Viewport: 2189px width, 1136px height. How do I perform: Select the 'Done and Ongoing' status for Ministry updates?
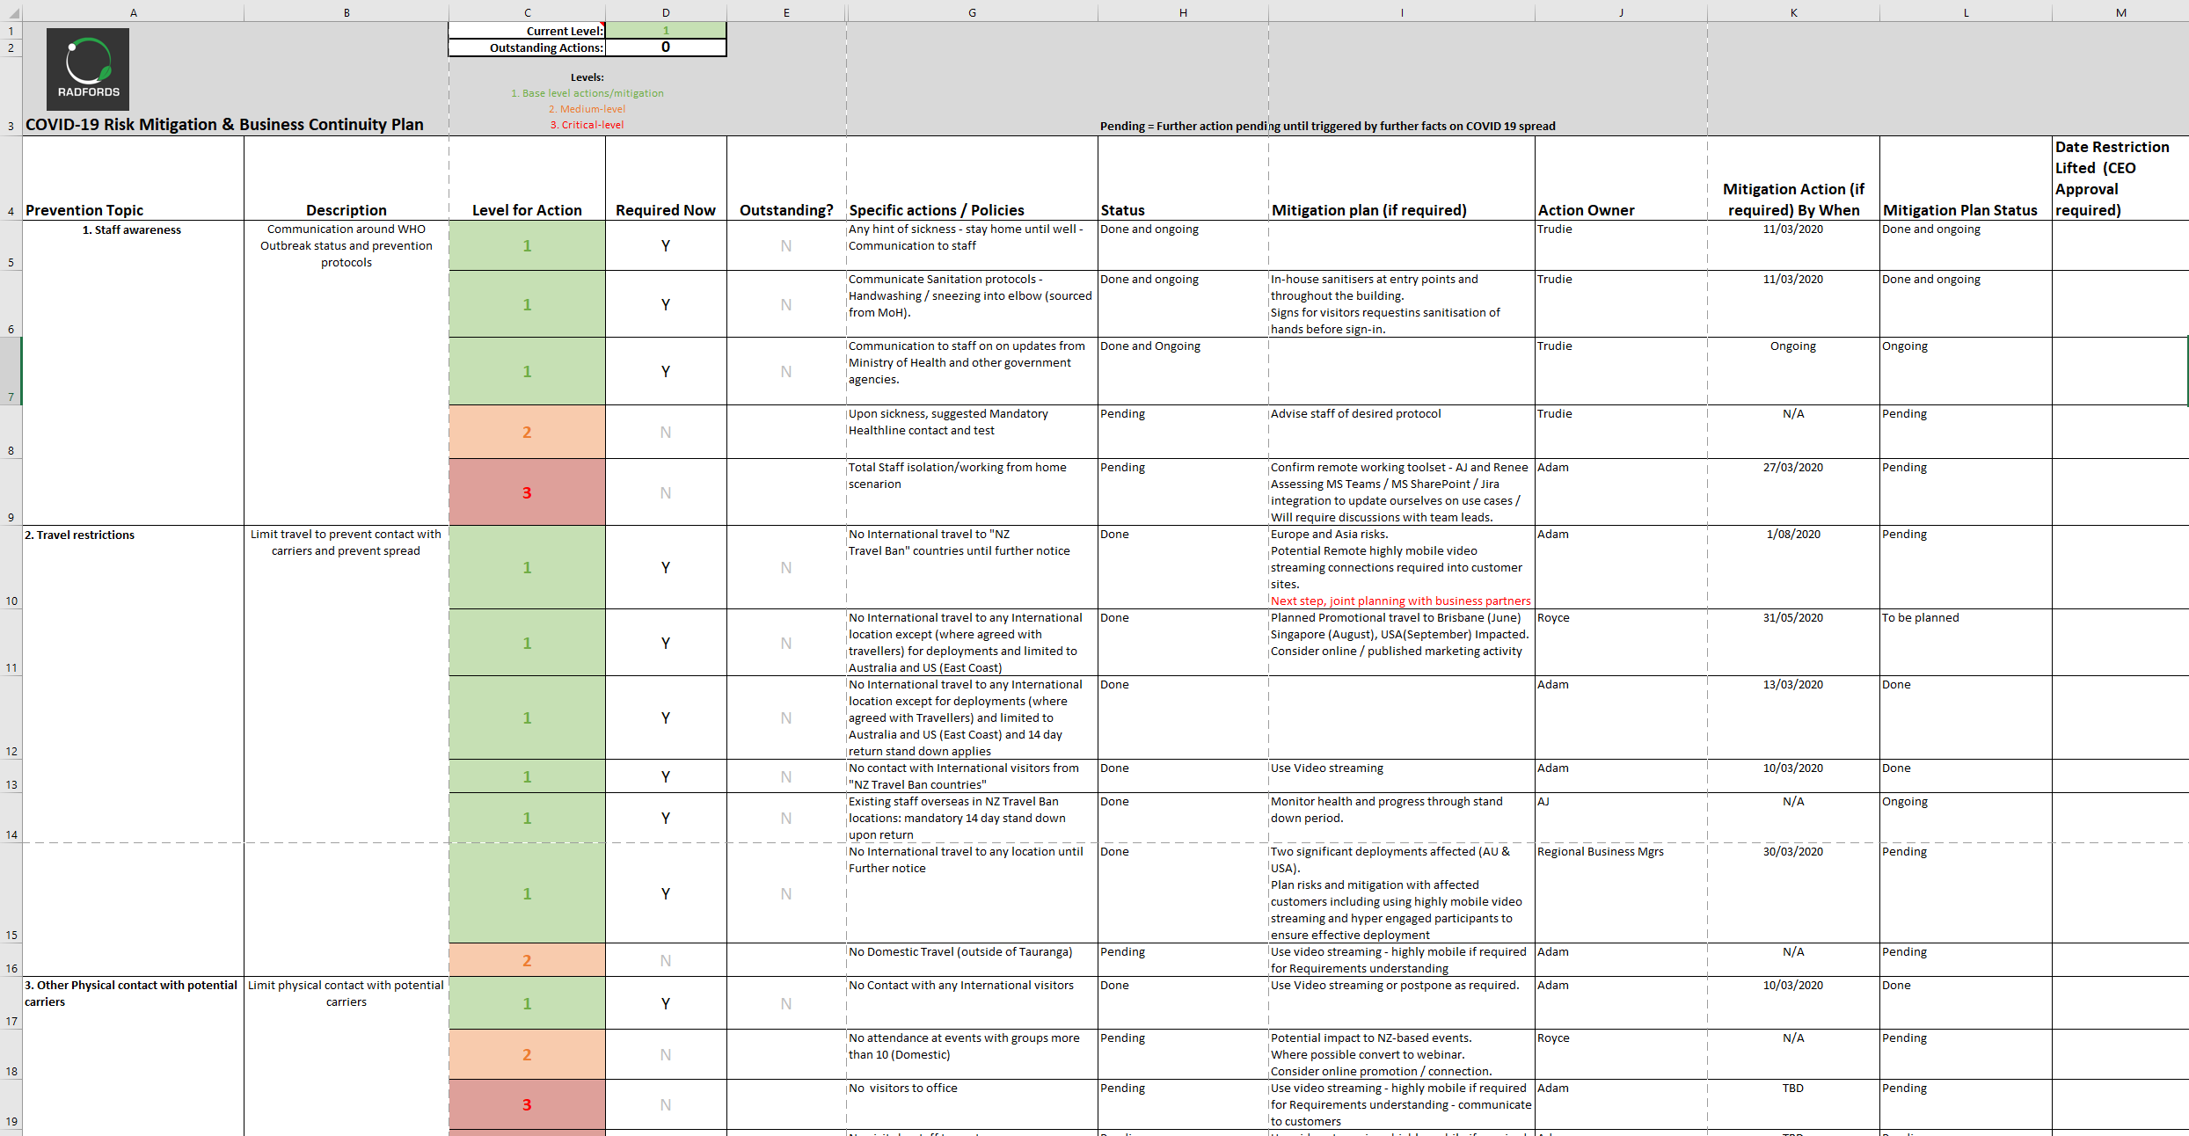(x=1183, y=371)
